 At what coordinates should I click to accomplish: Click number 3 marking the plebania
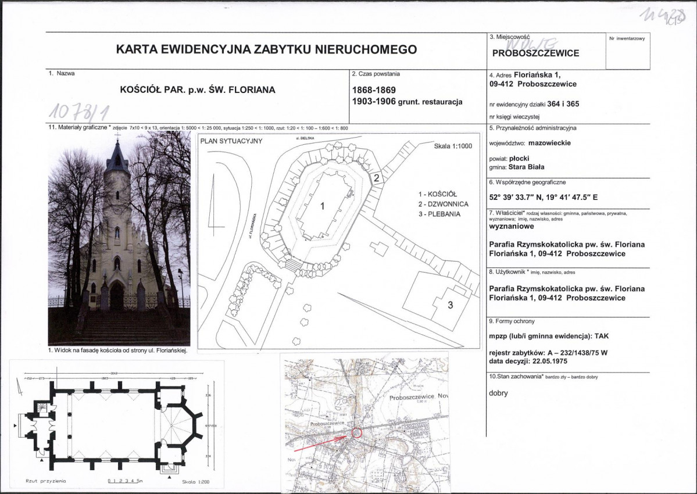(x=451, y=305)
